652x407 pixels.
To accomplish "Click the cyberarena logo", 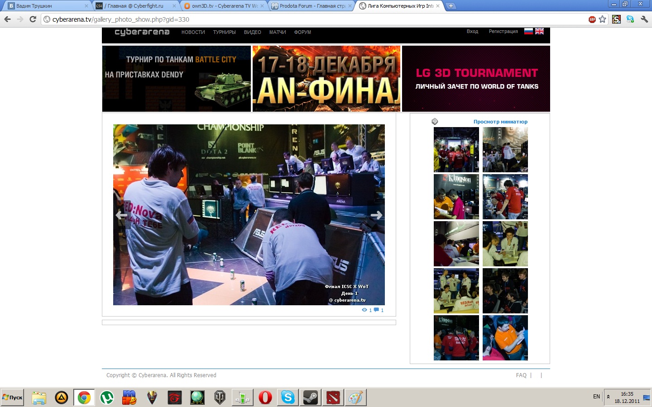I will click(x=142, y=32).
